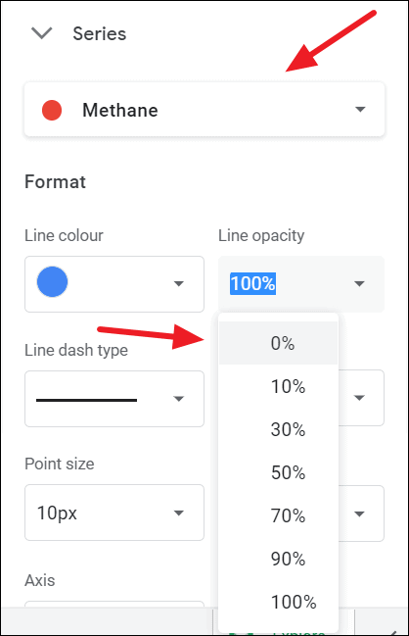This screenshot has height=636, width=409.
Task: Click the Line colour dropdown arrow
Action: [x=179, y=283]
